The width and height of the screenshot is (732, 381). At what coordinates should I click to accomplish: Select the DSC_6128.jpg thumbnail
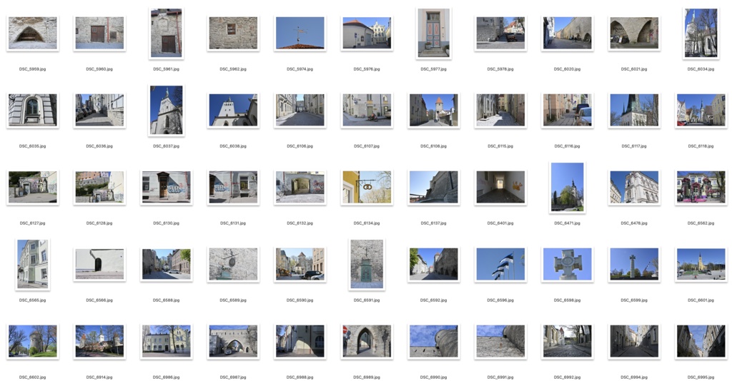pos(99,187)
